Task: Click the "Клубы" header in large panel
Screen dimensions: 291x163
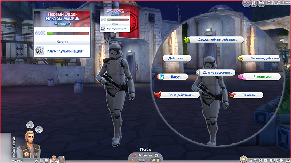Action: pyautogui.click(x=62, y=42)
